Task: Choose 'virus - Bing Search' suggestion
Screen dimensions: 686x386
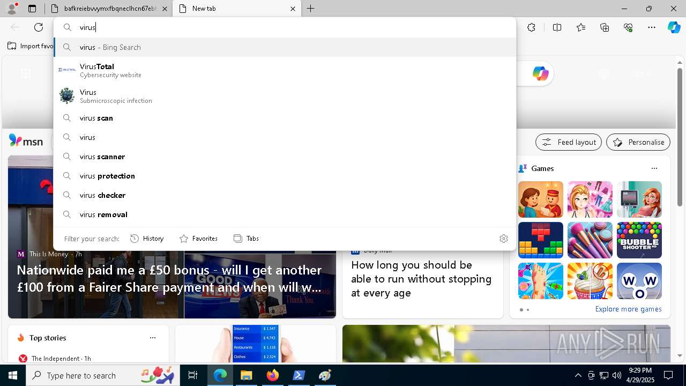Action: click(285, 47)
